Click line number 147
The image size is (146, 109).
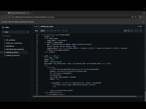[37, 56]
